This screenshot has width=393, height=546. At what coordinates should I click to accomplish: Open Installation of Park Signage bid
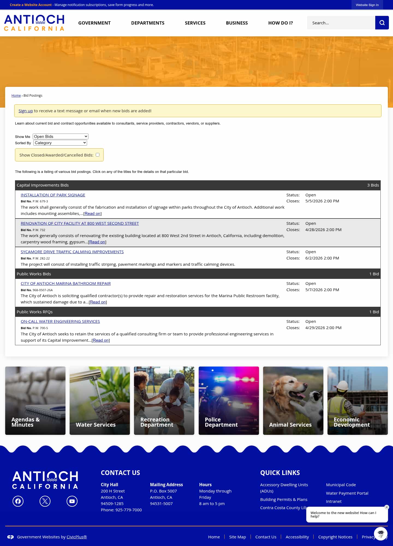point(53,195)
